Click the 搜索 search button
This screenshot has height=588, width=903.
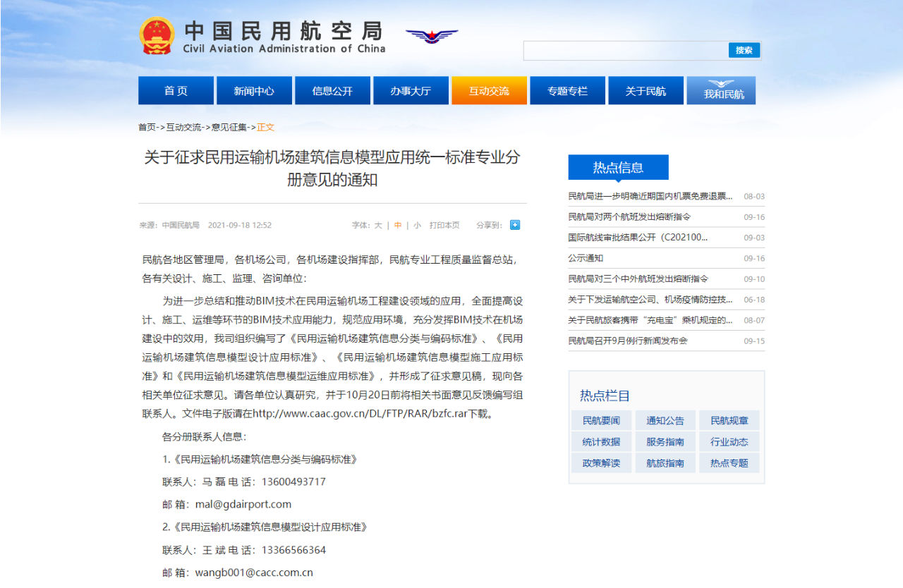click(x=744, y=50)
